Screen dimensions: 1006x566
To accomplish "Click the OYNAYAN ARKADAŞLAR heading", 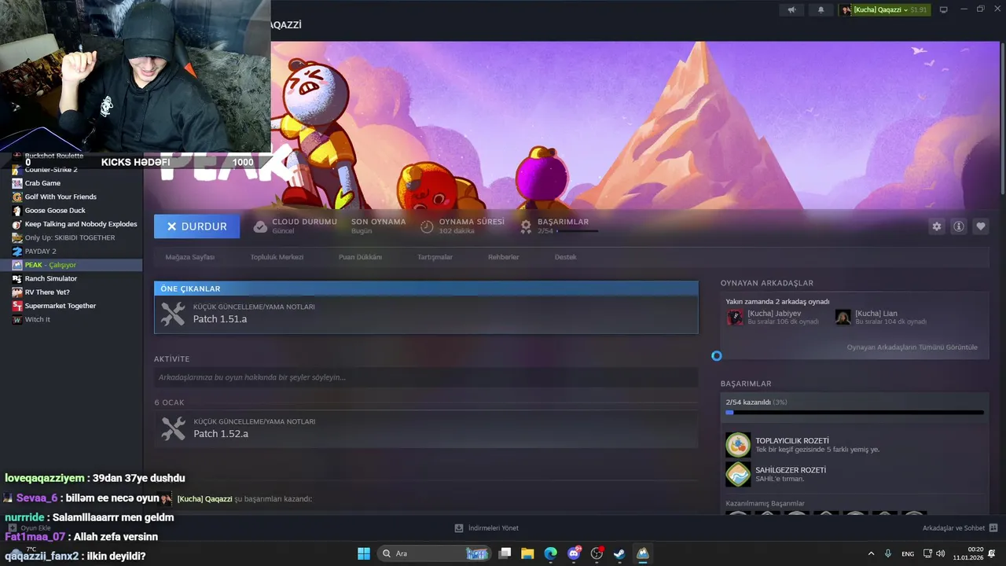I will click(767, 283).
